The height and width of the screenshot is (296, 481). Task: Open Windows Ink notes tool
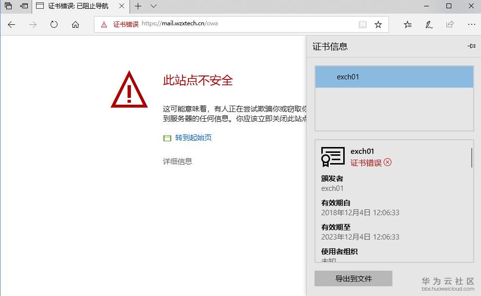coord(429,24)
